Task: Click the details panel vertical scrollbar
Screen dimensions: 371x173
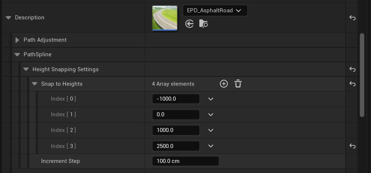Action: click(362, 75)
